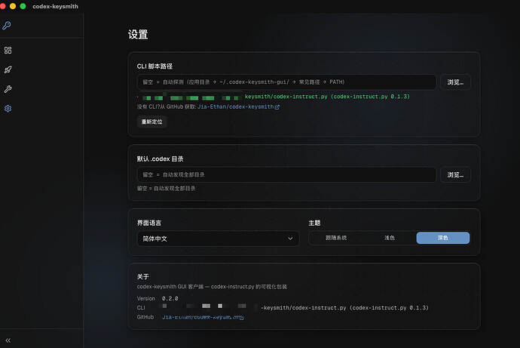Viewport: 520px width, 348px height.
Task: Click the CLI script path input field
Action: tap(286, 82)
